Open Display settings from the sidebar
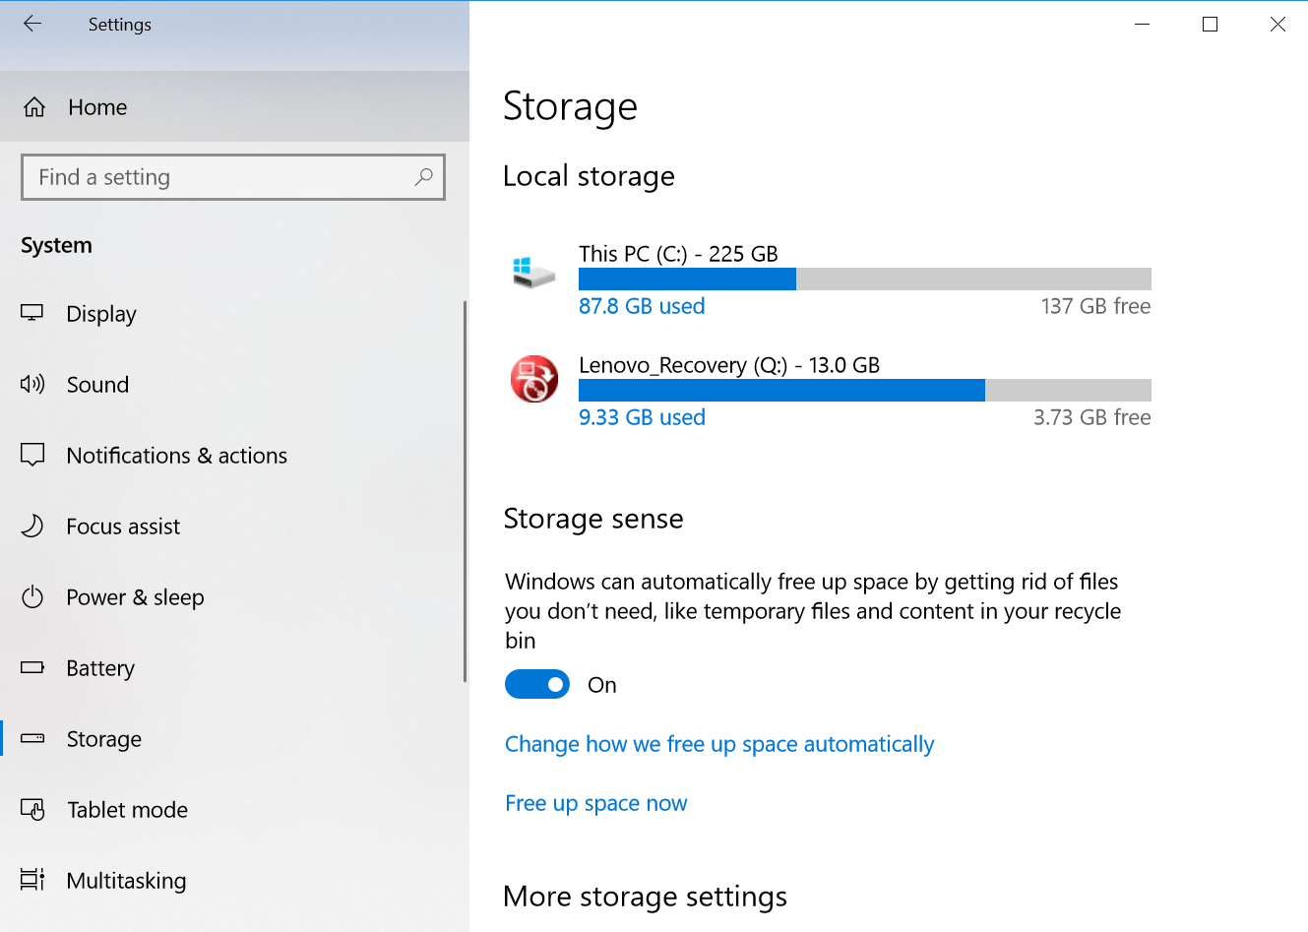This screenshot has height=932, width=1308. click(x=100, y=314)
